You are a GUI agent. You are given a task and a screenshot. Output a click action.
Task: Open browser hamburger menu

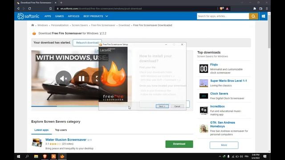click(x=267, y=8)
